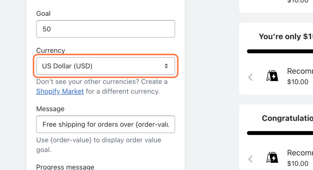Click shopping bag icon in Congratulations card
Viewport: 313px width, 170px height.
(x=272, y=158)
